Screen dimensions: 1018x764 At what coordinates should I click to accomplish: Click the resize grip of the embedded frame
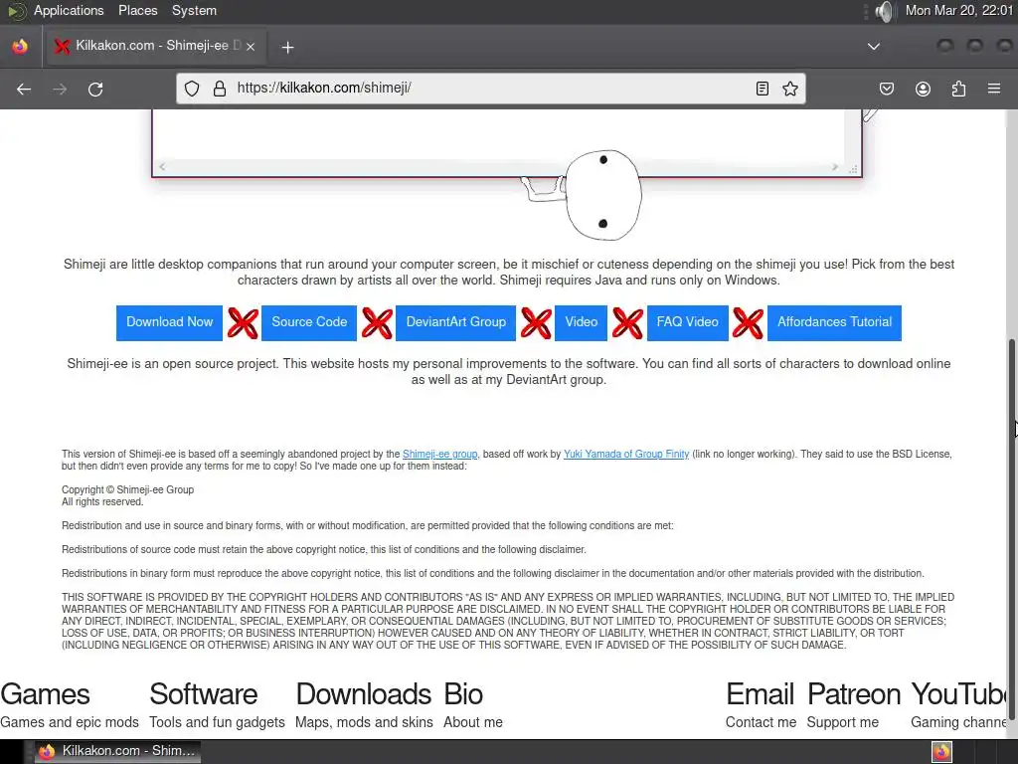853,168
